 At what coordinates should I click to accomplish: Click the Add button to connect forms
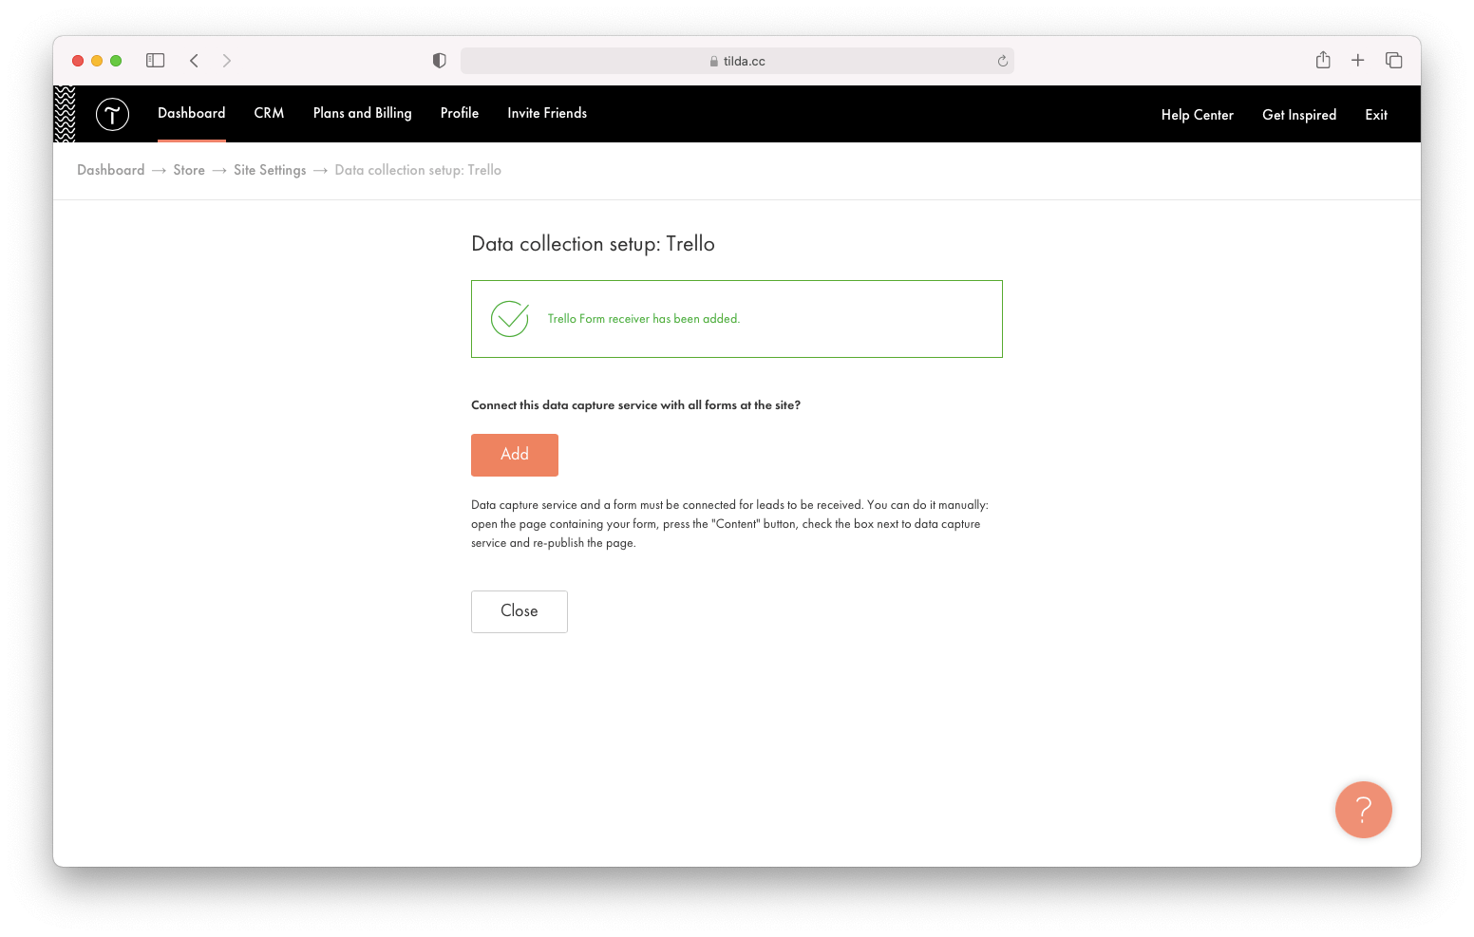point(514,455)
